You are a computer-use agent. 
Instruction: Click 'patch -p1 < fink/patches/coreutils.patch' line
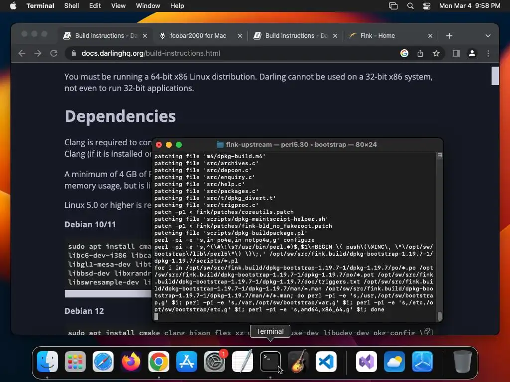click(224, 212)
